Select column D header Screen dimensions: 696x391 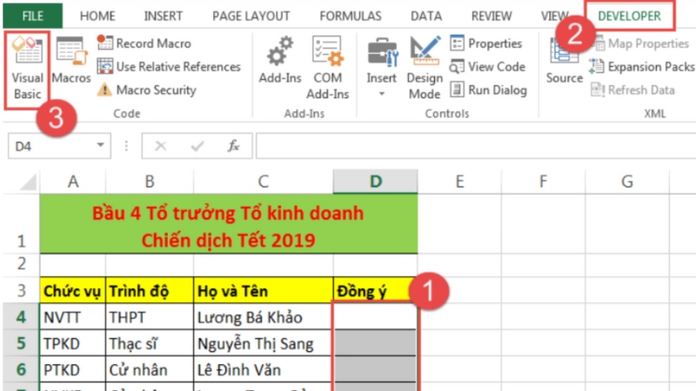376,182
